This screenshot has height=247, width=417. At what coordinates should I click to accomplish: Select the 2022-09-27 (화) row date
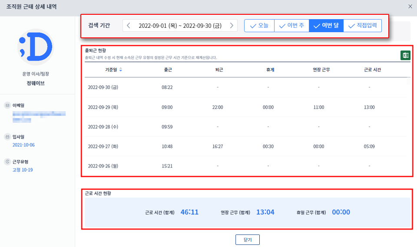click(x=103, y=147)
